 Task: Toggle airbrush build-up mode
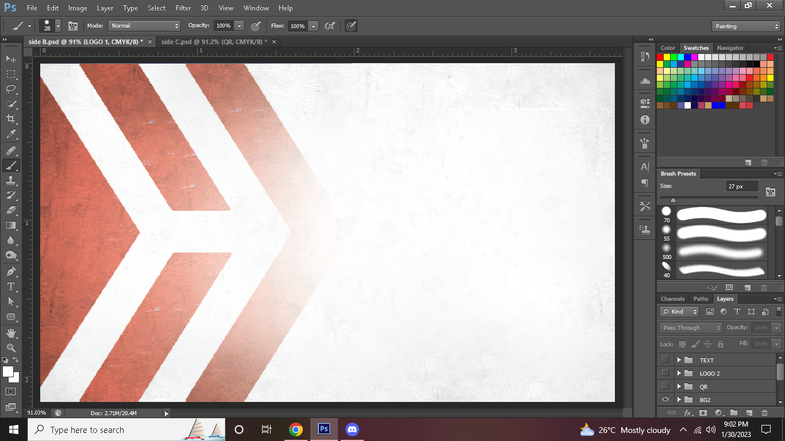pyautogui.click(x=330, y=26)
